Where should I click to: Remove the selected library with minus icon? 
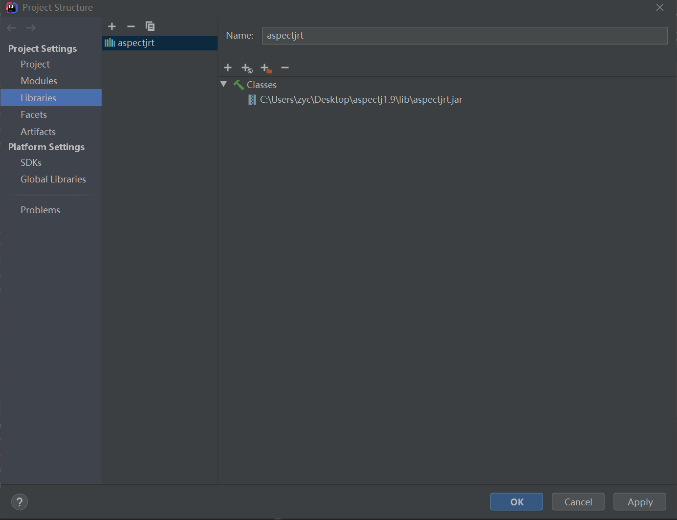pyautogui.click(x=131, y=26)
